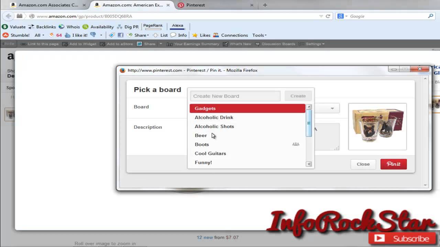Open URL history dropdown arrow
440x247 pixels.
pos(321,16)
